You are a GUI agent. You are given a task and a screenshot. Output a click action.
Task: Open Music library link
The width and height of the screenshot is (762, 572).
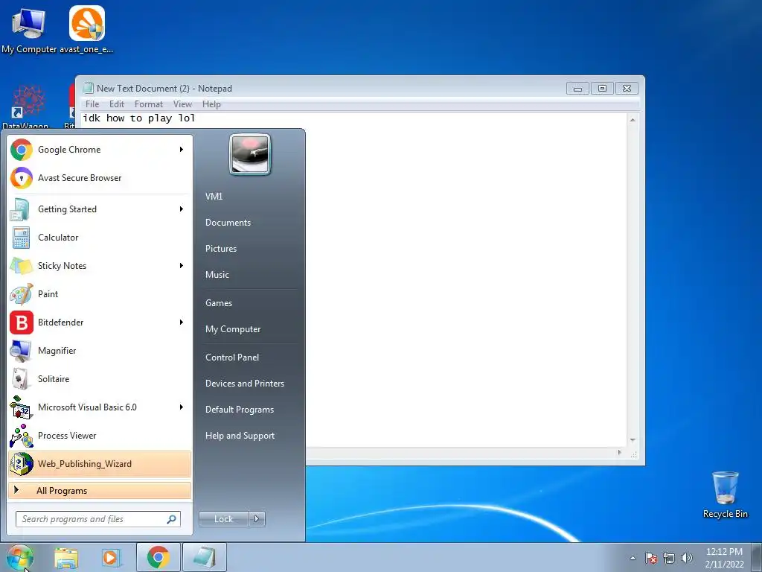[x=217, y=275]
